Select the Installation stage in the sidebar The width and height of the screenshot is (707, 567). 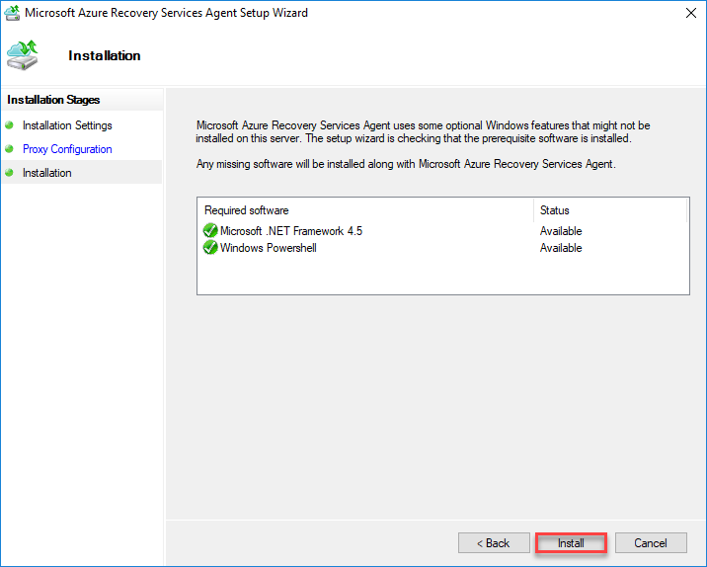tap(47, 173)
